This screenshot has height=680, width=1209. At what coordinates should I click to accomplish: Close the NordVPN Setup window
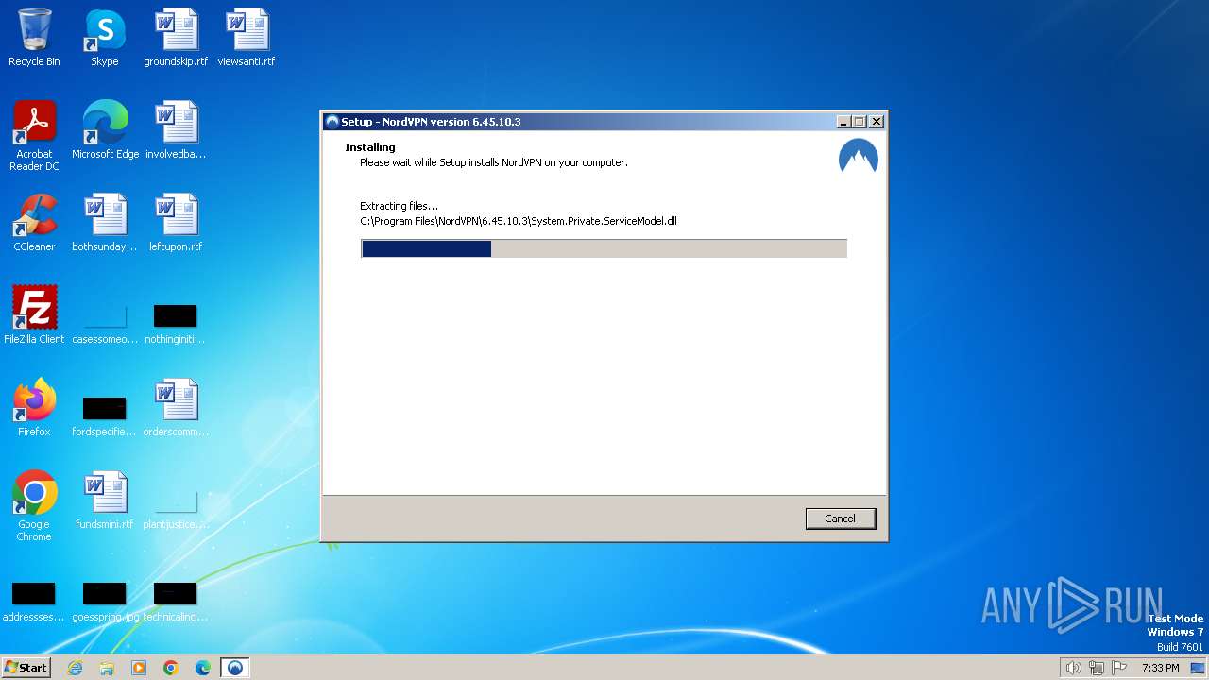pyautogui.click(x=877, y=122)
